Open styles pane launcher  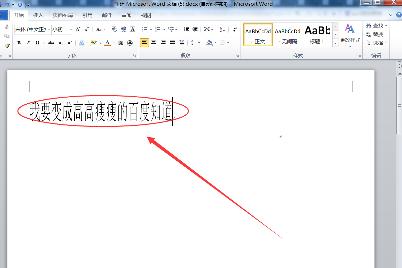pyautogui.click(x=359, y=55)
